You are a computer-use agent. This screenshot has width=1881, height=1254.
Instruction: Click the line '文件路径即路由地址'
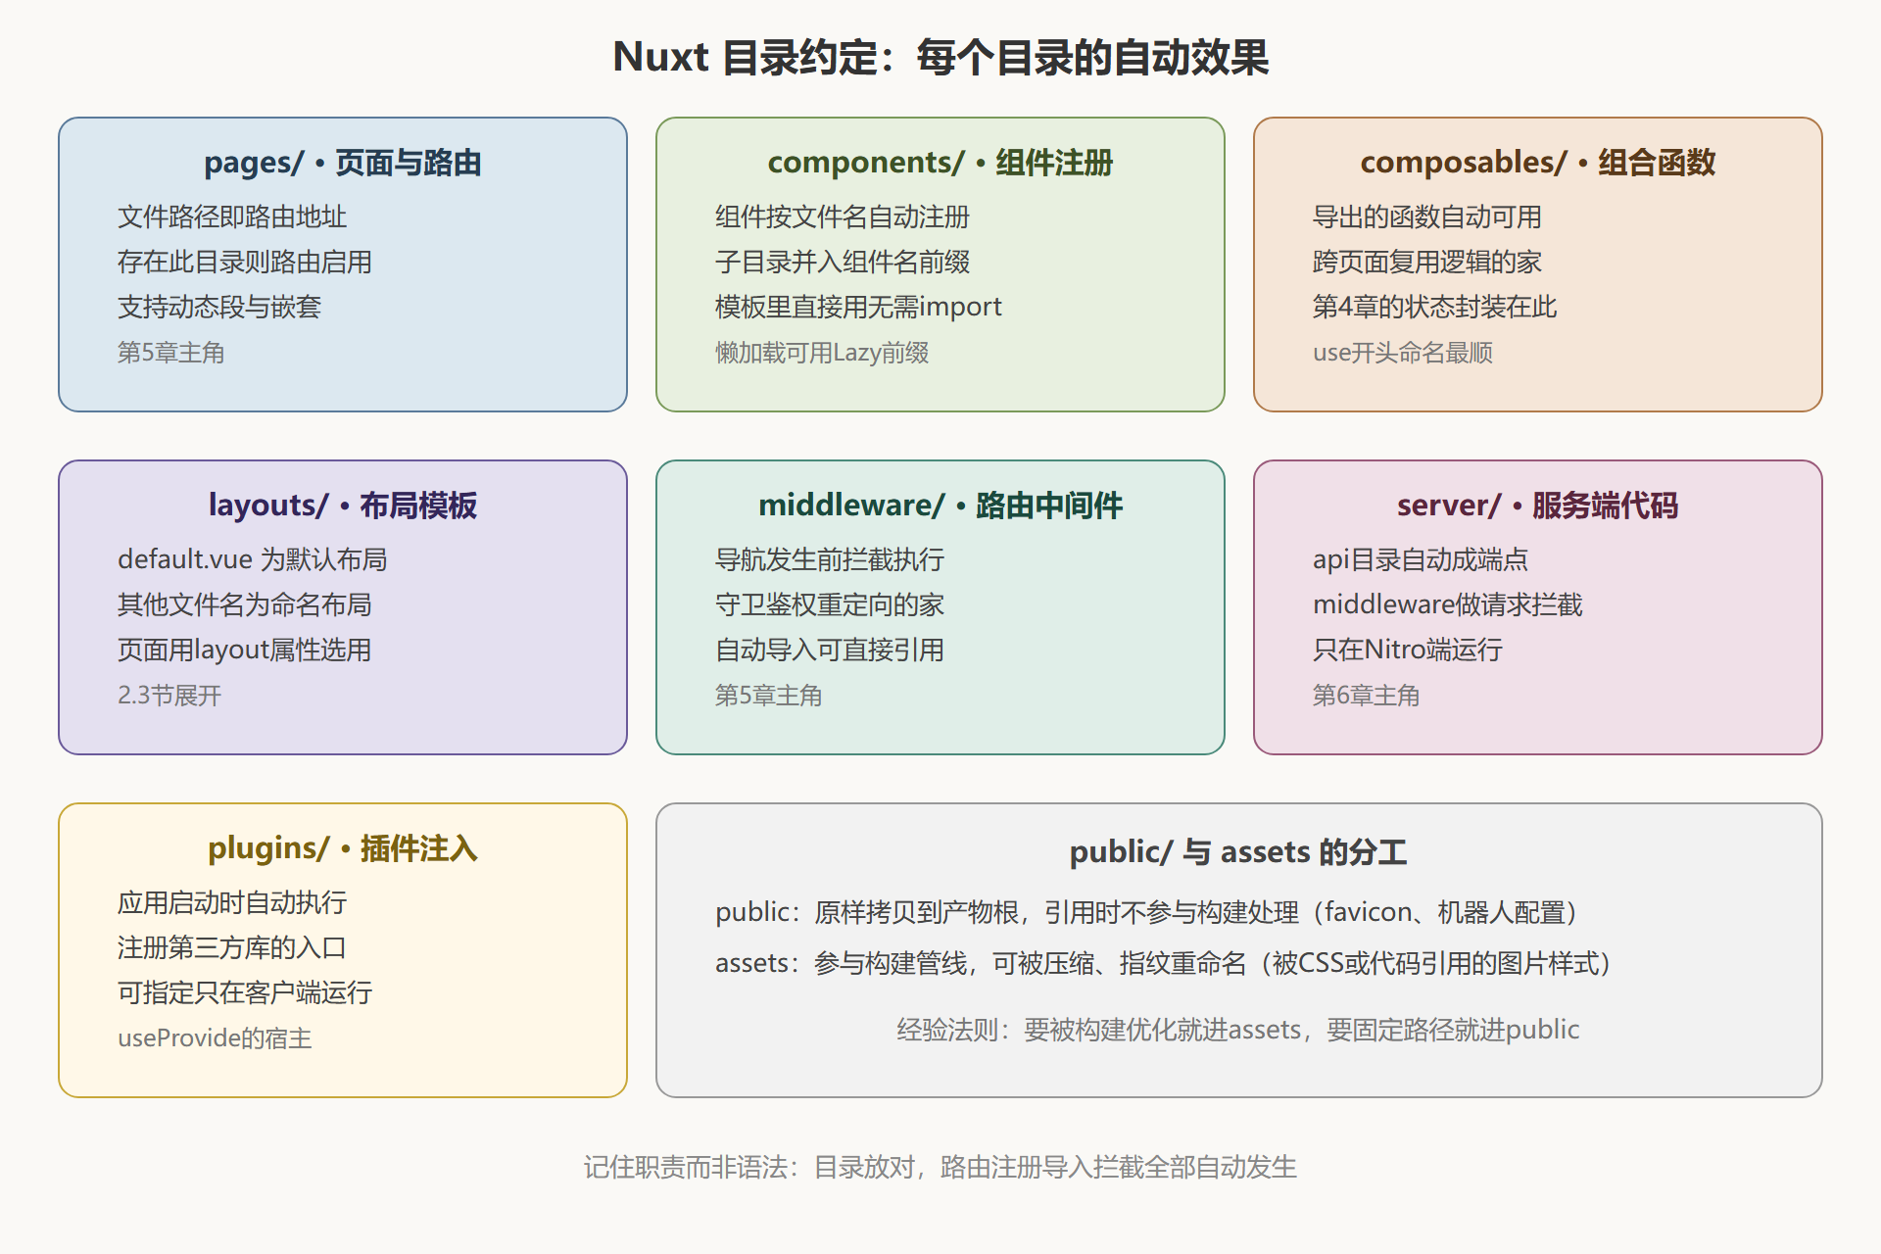pyautogui.click(x=232, y=217)
